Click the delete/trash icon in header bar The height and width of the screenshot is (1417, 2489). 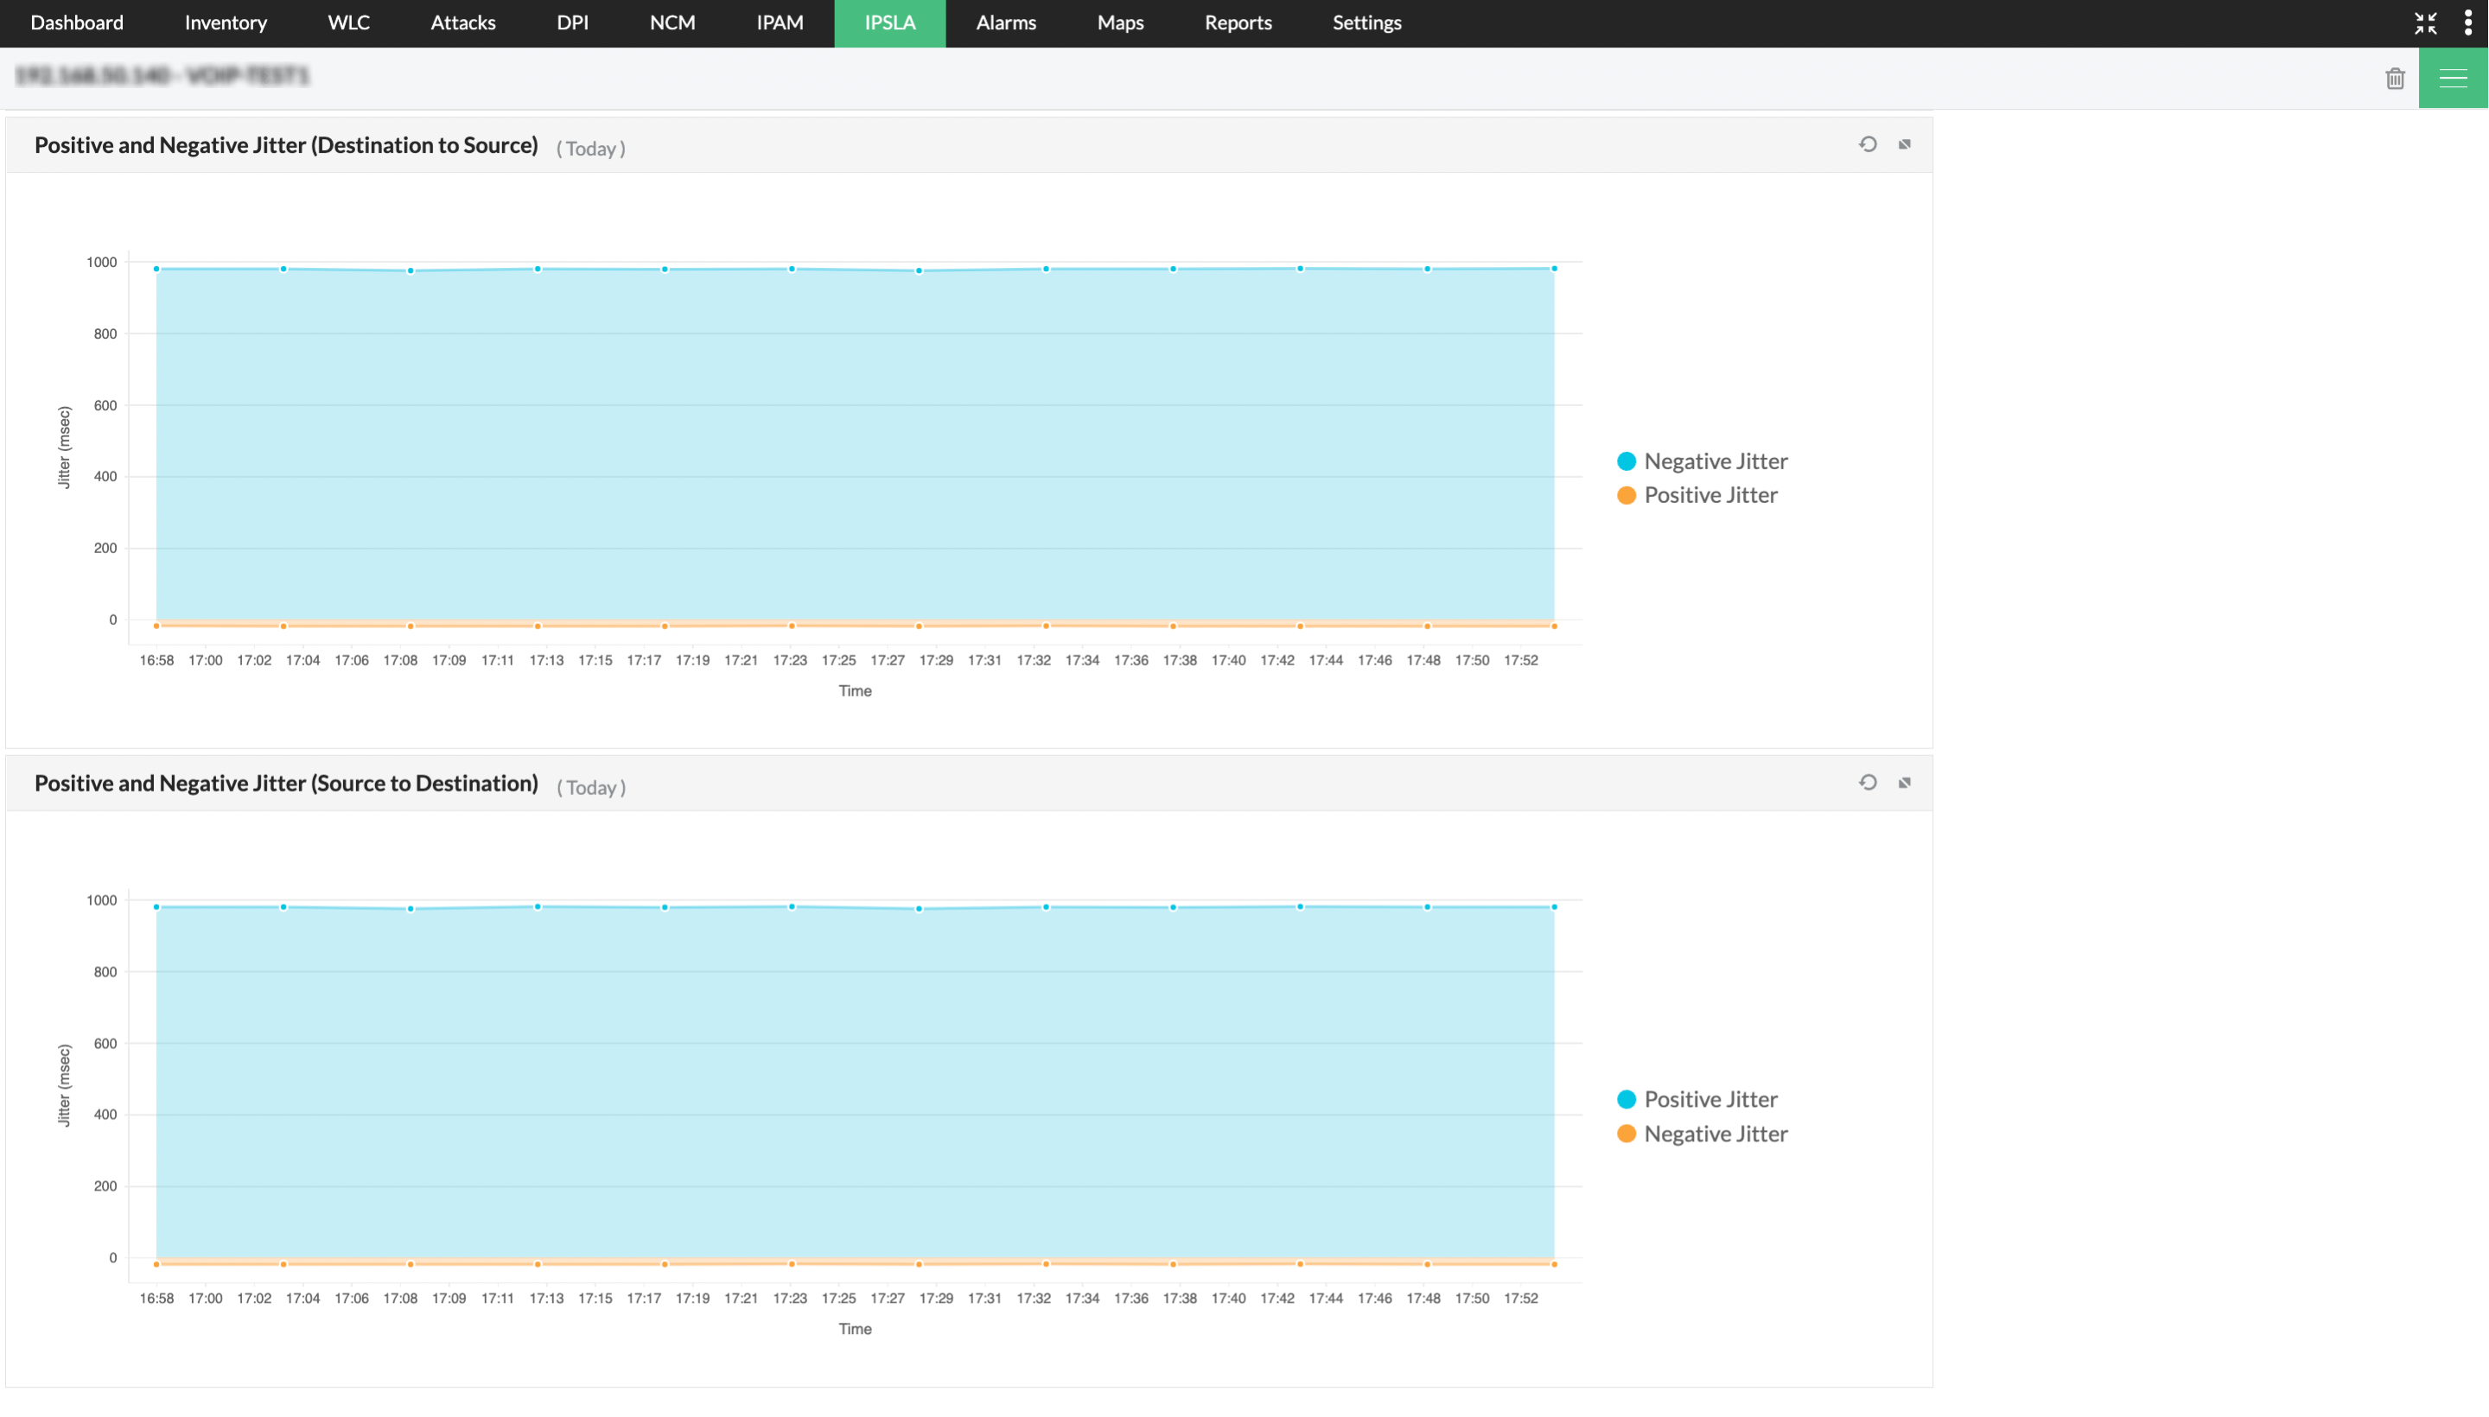[x=2395, y=77]
